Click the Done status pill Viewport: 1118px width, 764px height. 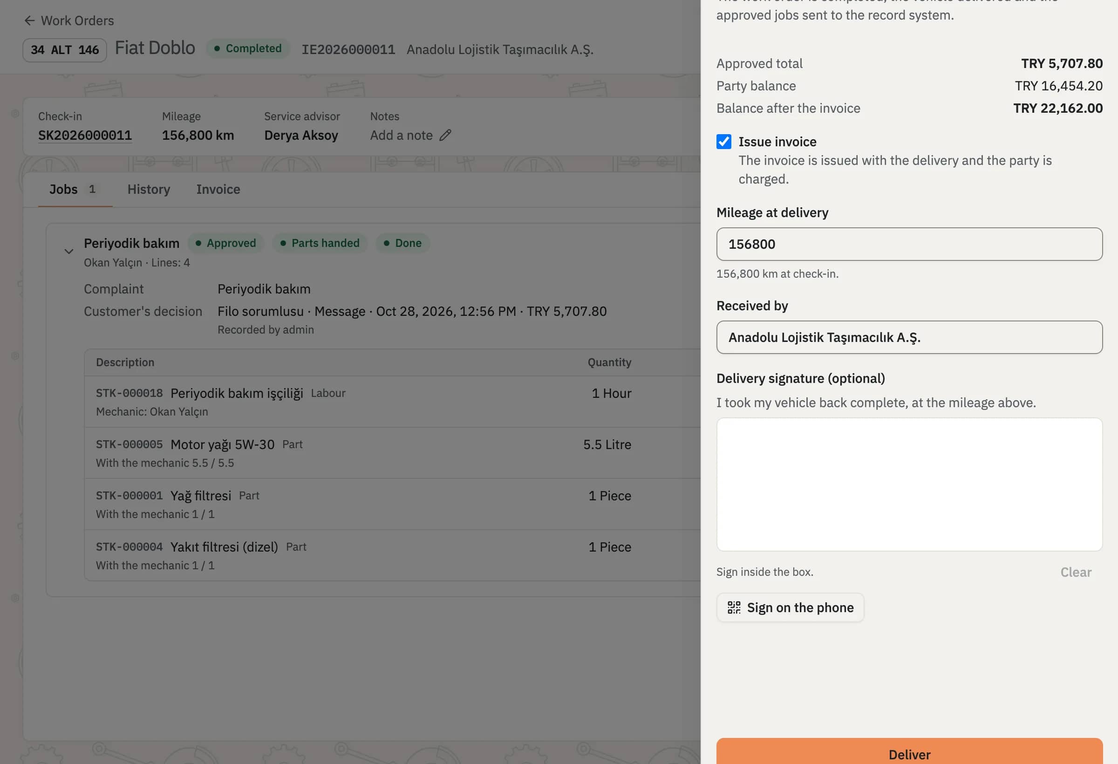coord(402,243)
